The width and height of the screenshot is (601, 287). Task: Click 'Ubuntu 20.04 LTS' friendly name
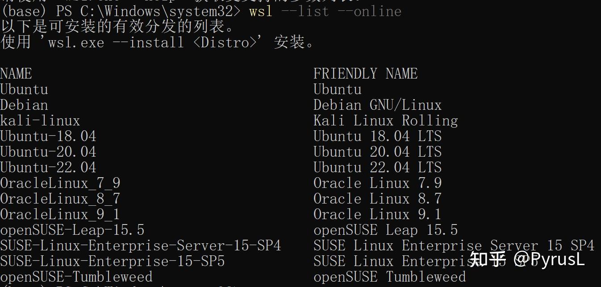pos(377,152)
